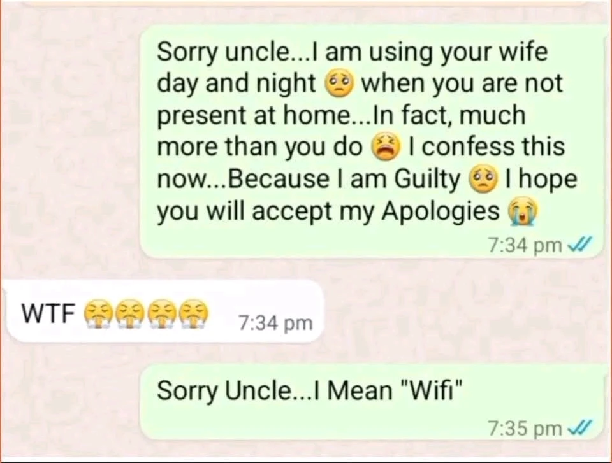The image size is (612, 463).
Task: Select the long 'Sorry uncle' confession message bubble
Action: (x=372, y=141)
